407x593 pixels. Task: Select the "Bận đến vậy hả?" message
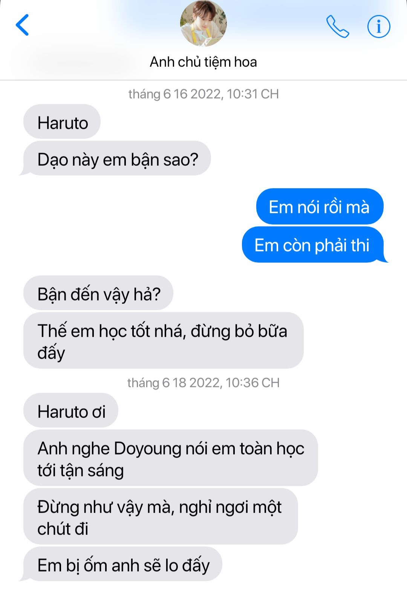[98, 293]
